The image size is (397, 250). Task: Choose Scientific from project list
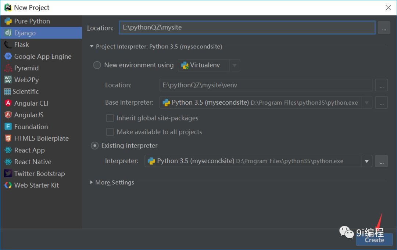click(x=25, y=92)
